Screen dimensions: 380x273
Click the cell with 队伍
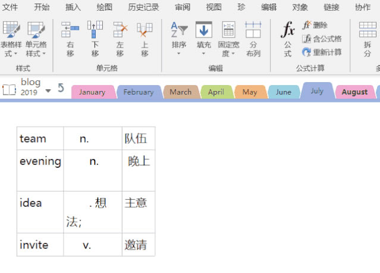(x=139, y=138)
